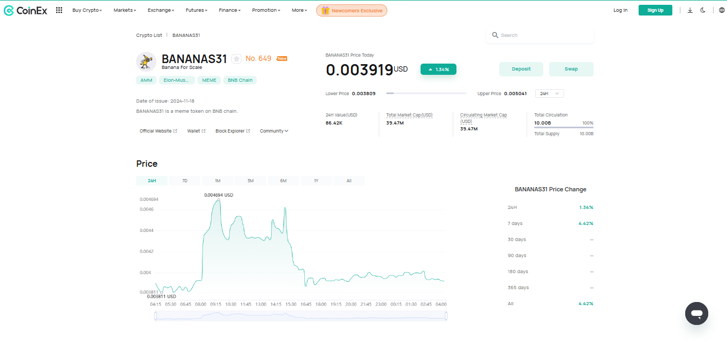Click the Total Market Cap(USD) label

click(x=409, y=115)
